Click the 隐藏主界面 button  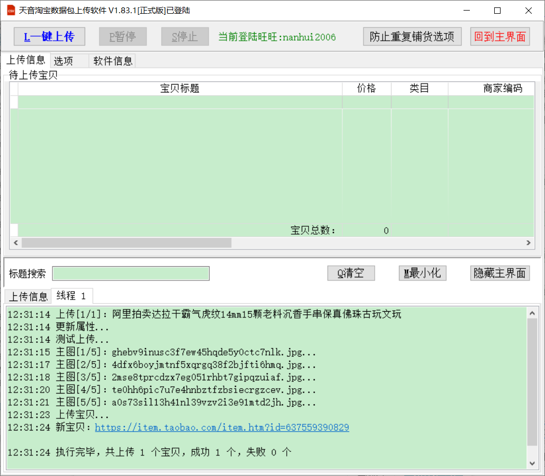[x=499, y=273]
